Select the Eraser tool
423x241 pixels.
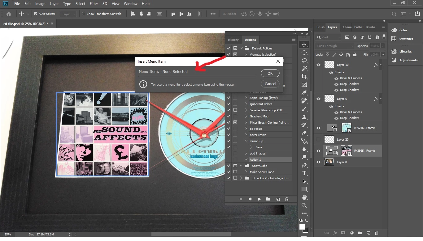coord(304,133)
